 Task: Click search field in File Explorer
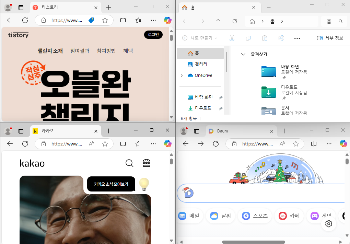[x=334, y=21]
